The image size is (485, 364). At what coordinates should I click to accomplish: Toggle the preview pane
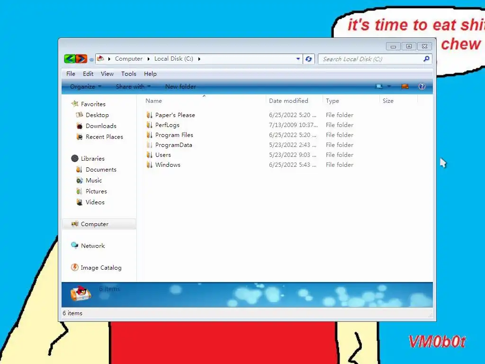click(x=405, y=86)
